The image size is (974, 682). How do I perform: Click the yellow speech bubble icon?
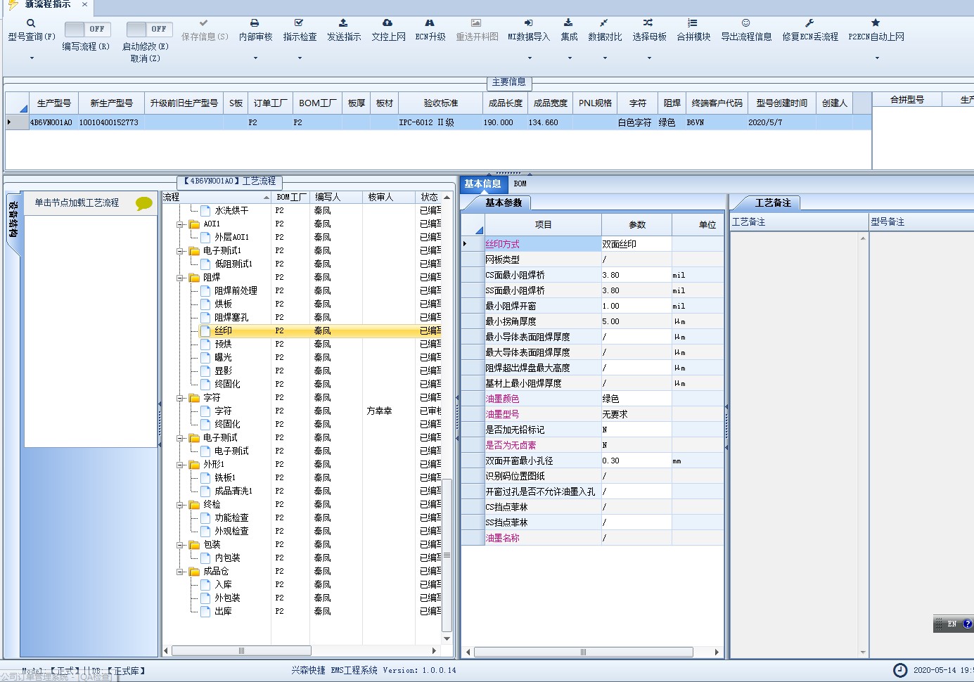click(x=144, y=204)
